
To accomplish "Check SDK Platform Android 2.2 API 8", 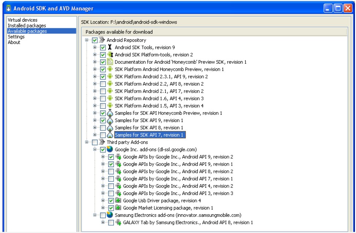I will point(103,84).
